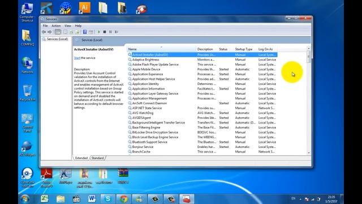The height and width of the screenshot is (204, 362).
Task: Open the COMPAQ folder on desktop
Action: (x=28, y=37)
